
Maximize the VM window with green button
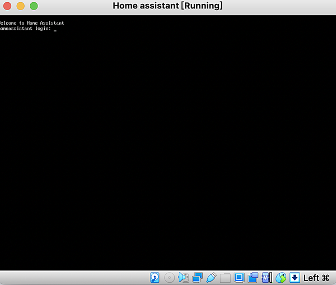tap(34, 6)
